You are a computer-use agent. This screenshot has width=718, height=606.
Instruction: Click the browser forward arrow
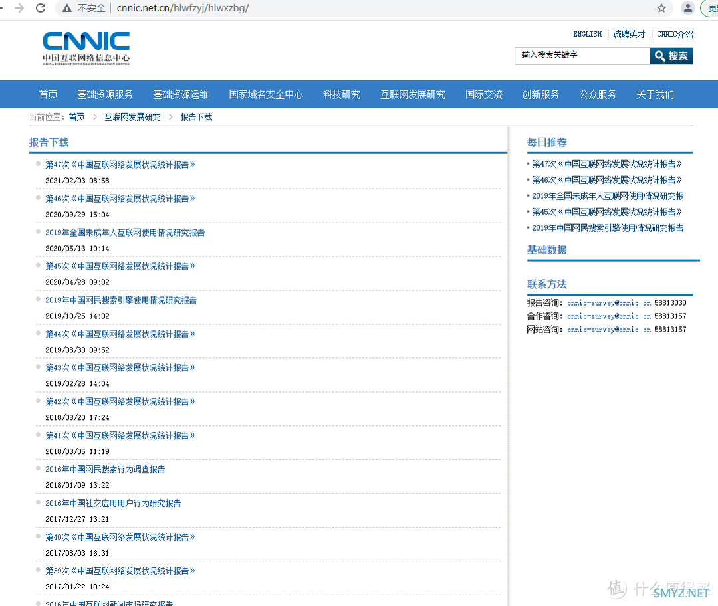19,8
